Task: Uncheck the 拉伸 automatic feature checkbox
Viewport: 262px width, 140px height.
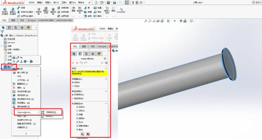Action: pyautogui.click(x=77, y=107)
